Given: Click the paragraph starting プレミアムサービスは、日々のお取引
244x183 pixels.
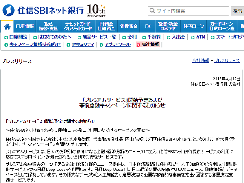Looking at the screenshot, I should point(120,154).
